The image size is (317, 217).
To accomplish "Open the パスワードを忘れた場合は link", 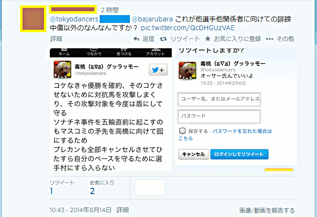I will coord(242,131).
